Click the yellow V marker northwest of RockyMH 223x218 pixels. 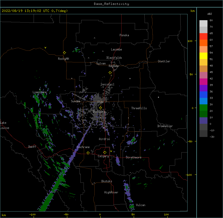pyautogui.click(x=45, y=48)
